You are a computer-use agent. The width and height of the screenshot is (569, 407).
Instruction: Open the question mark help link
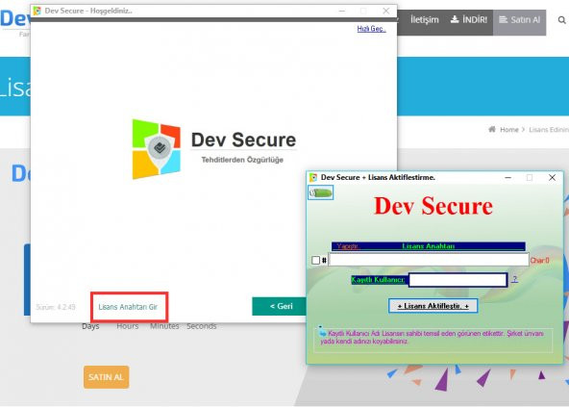click(514, 279)
